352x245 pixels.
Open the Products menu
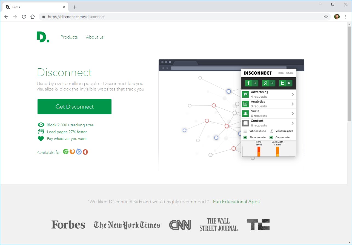tap(69, 37)
